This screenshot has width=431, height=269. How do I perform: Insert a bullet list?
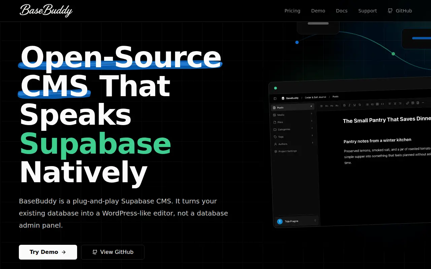click(x=367, y=105)
